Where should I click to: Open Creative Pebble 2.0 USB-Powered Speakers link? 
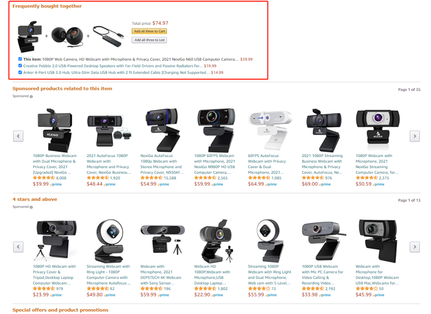pyautogui.click(x=113, y=66)
